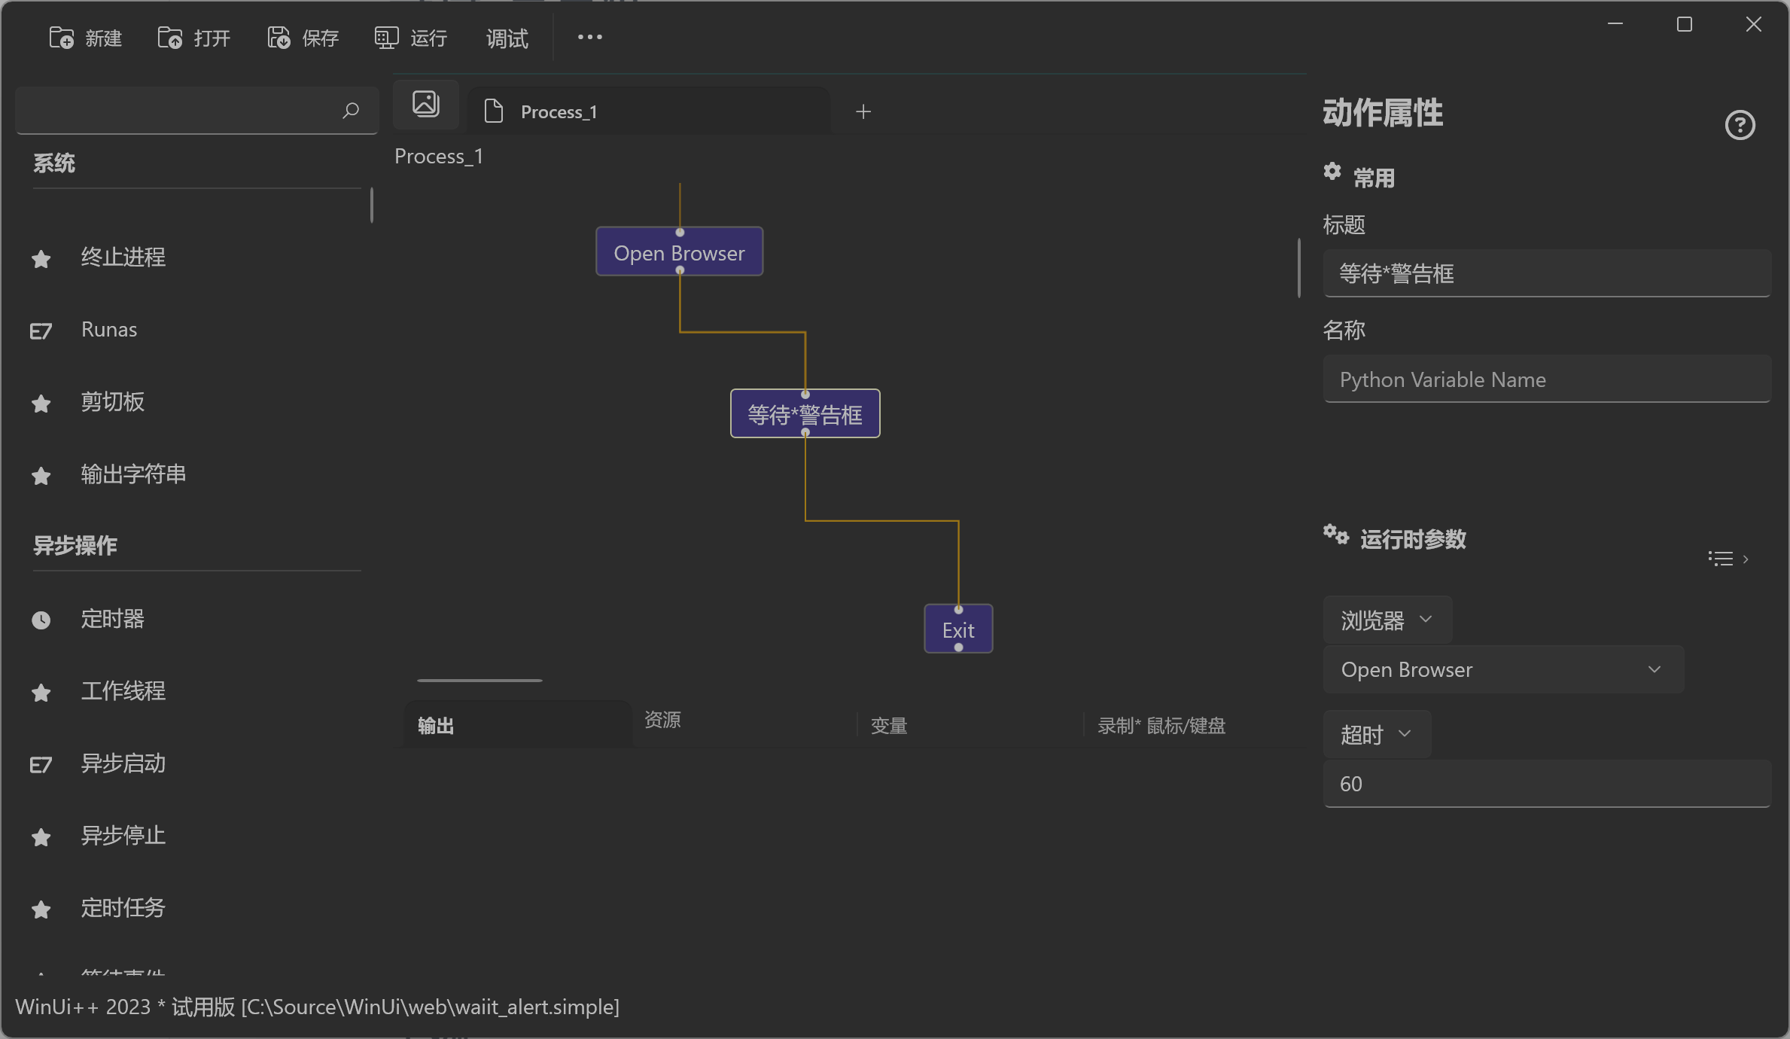1790x1039 pixels.
Task: Click the gear icon next to 常用
Action: tap(1332, 172)
